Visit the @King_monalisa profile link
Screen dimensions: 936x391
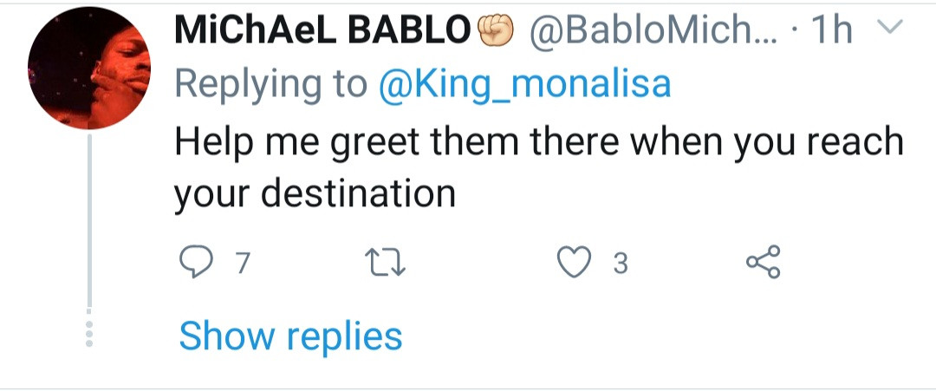524,85
